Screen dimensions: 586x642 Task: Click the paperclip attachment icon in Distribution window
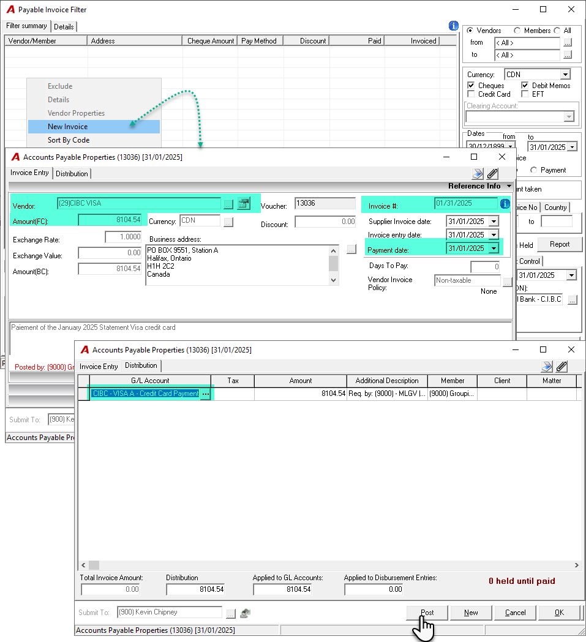pyautogui.click(x=562, y=367)
